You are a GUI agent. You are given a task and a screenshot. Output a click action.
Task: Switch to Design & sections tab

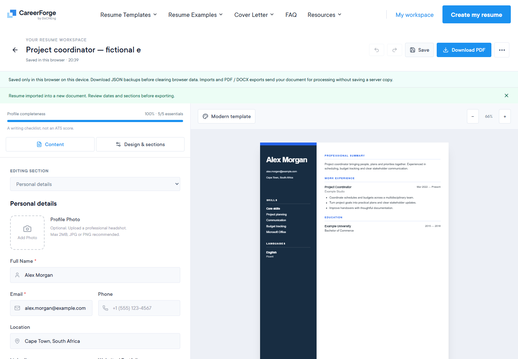(x=140, y=144)
